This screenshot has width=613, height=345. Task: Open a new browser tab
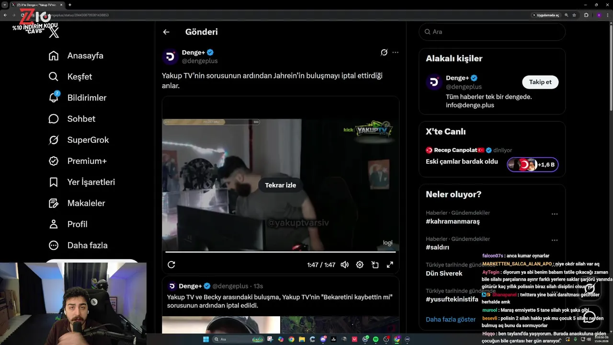[70, 5]
